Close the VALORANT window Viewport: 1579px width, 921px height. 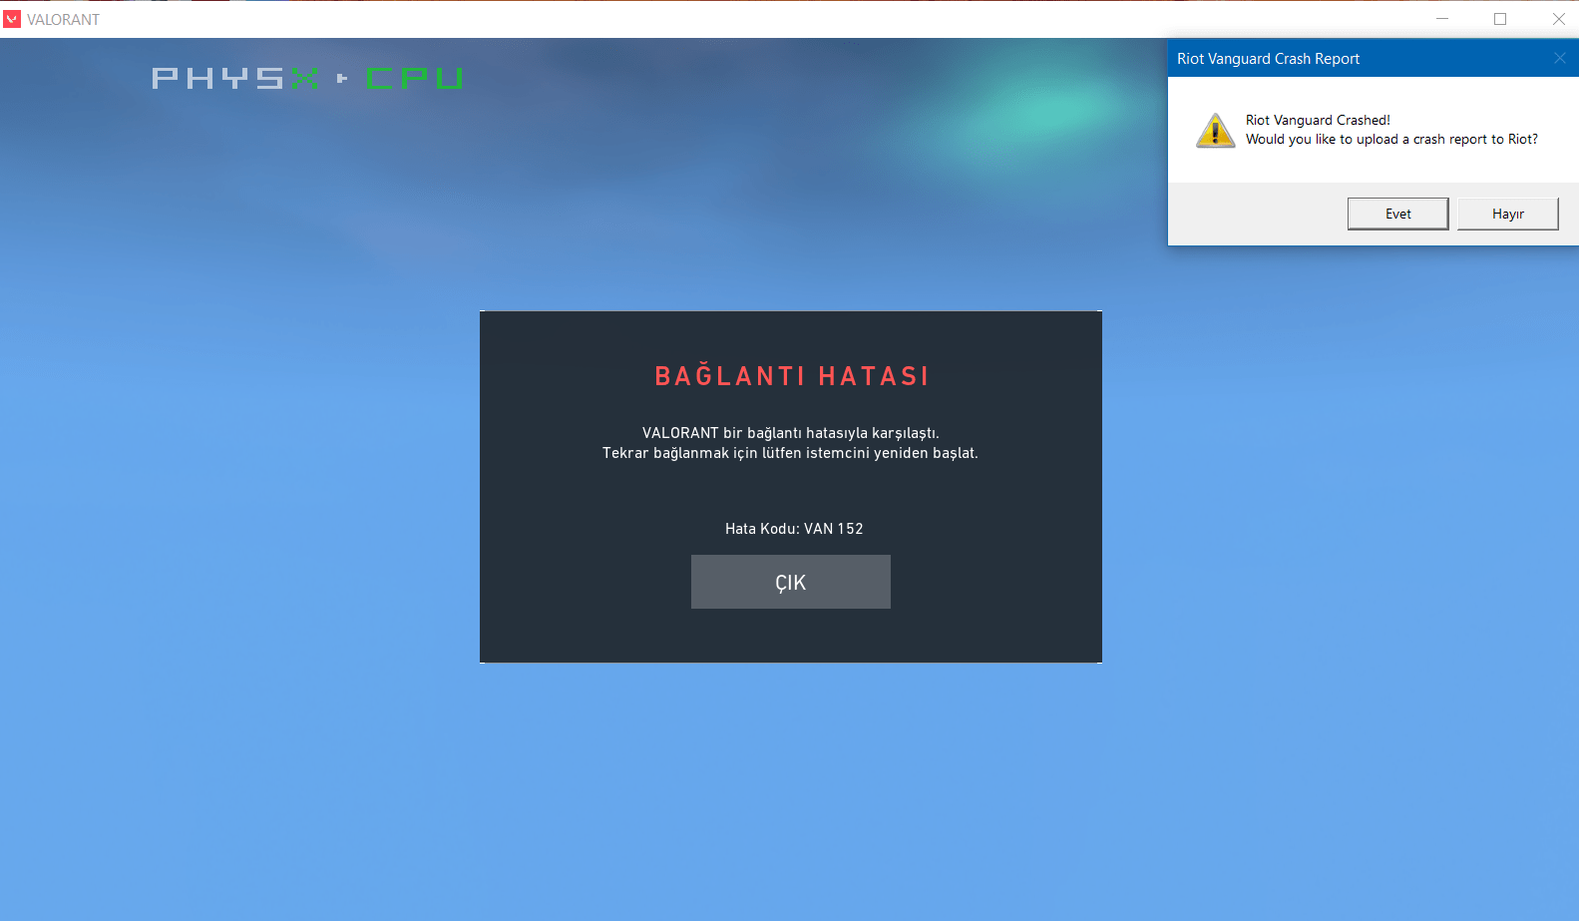tap(1558, 19)
